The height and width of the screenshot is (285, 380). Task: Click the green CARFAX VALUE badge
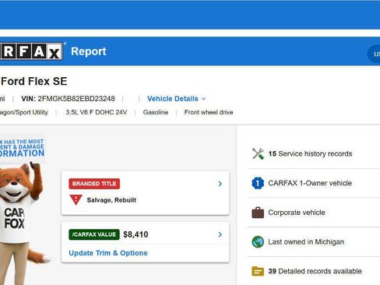94,234
